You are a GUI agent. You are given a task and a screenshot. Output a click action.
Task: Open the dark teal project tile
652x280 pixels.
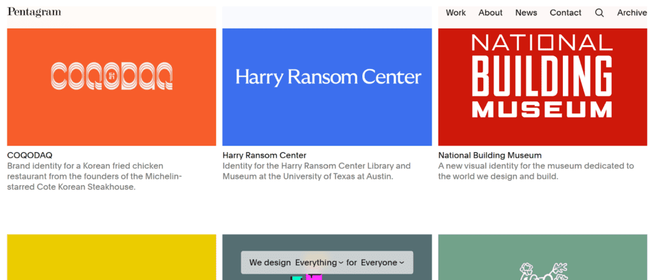pyautogui.click(x=327, y=243)
